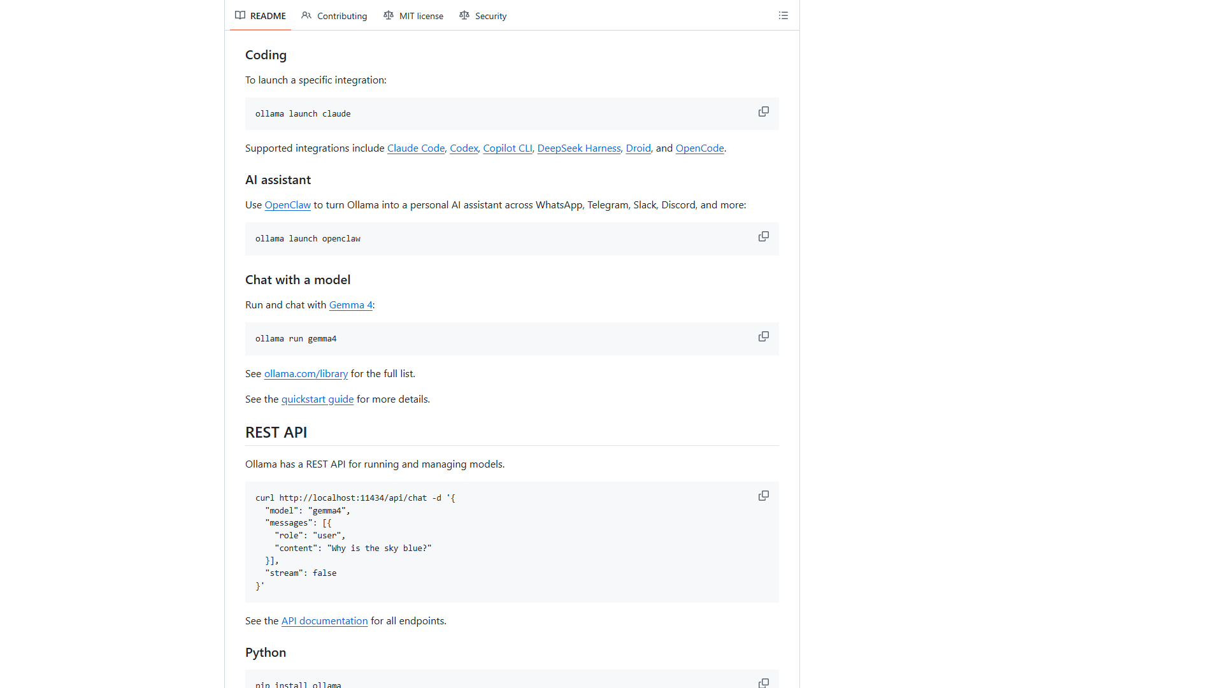
Task: Visit the DeepSeek Harness link
Action: coord(578,148)
